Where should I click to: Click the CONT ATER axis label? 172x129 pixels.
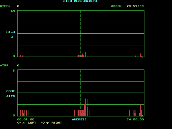(11, 94)
